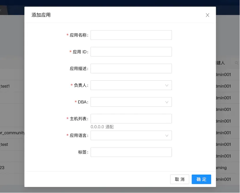Open the DBA dropdown list

pyautogui.click(x=131, y=102)
